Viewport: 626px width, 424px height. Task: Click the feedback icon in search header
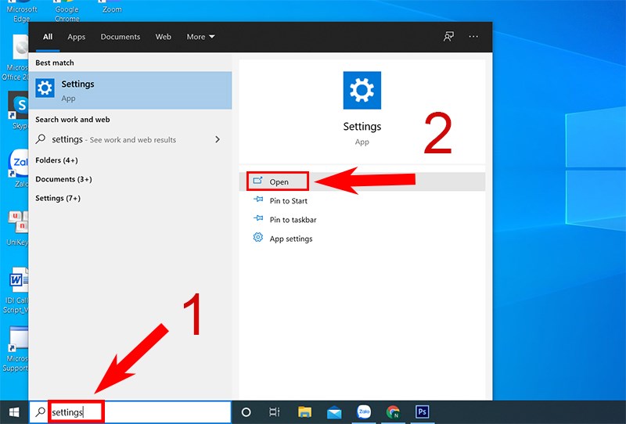448,37
